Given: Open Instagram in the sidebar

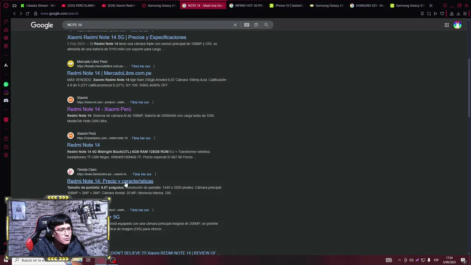Looking at the screenshot, I should click(6, 92).
